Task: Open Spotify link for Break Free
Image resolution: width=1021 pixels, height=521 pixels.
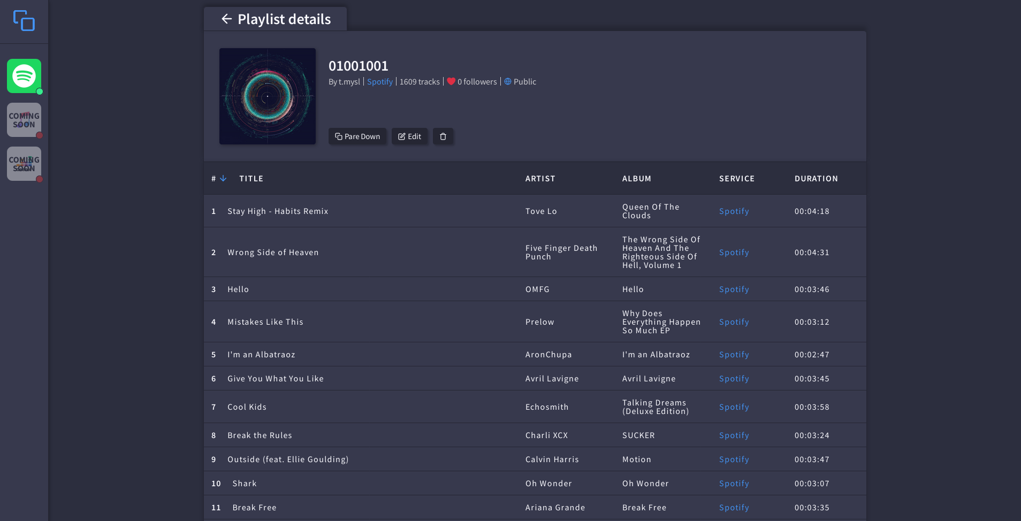Action: tap(734, 508)
